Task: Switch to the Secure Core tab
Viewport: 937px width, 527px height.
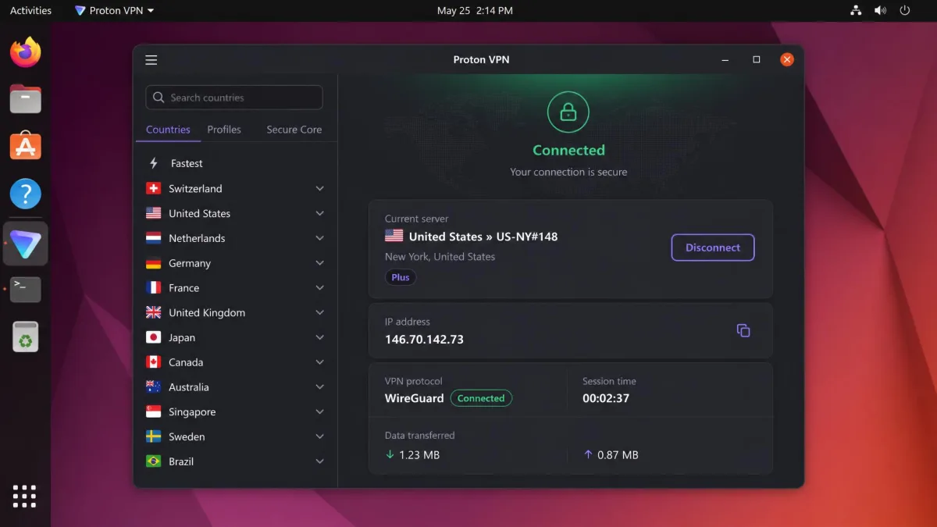Action: pos(294,130)
